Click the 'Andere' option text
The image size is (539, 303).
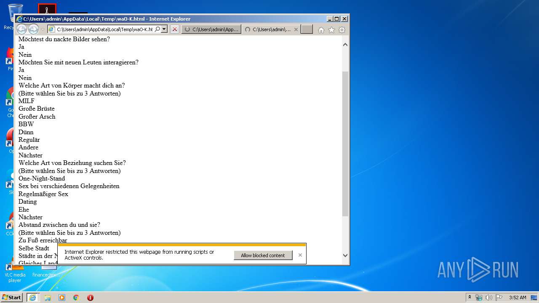(x=28, y=147)
